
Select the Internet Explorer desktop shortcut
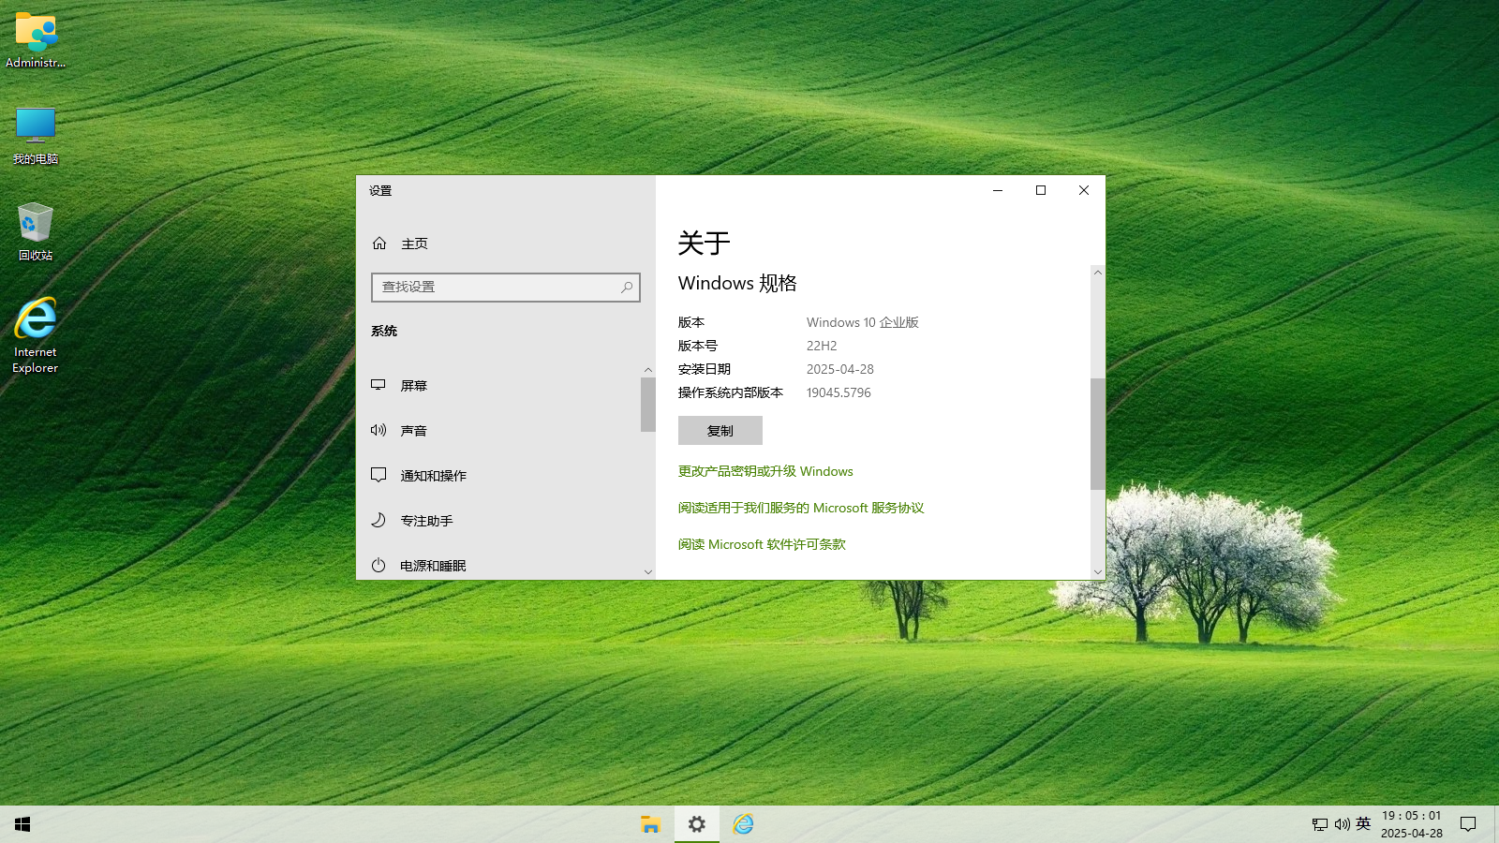click(36, 335)
